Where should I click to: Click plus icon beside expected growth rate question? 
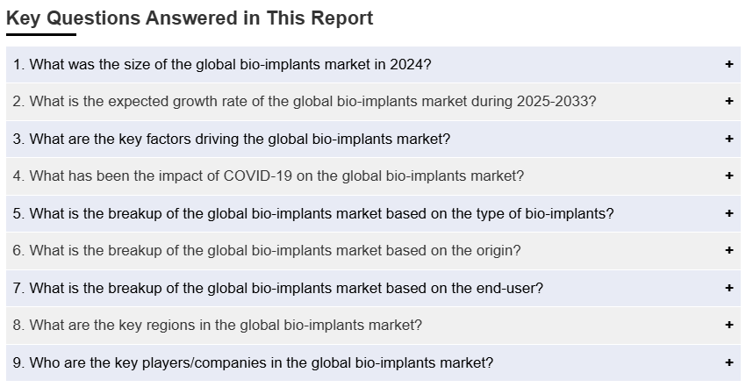729,102
